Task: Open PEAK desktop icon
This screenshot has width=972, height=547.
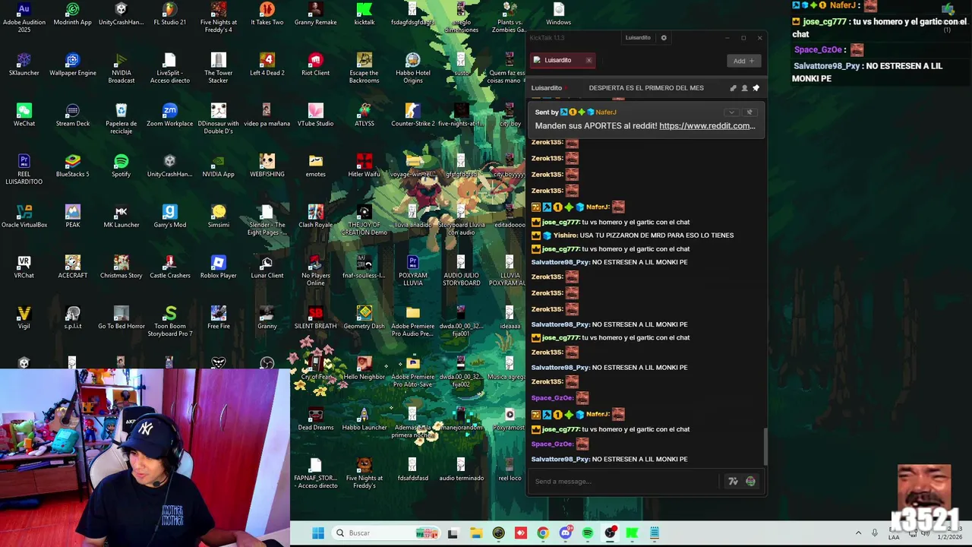Action: point(73,217)
